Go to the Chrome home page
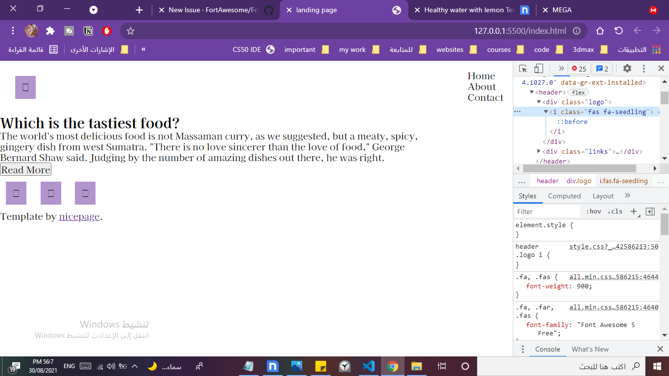 (x=600, y=31)
